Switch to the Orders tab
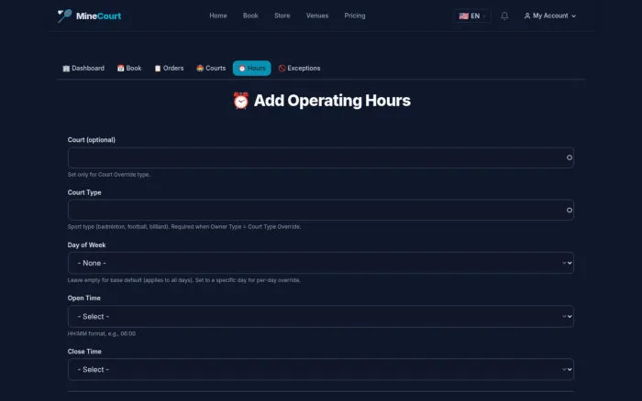Image resolution: width=642 pixels, height=401 pixels. click(169, 69)
